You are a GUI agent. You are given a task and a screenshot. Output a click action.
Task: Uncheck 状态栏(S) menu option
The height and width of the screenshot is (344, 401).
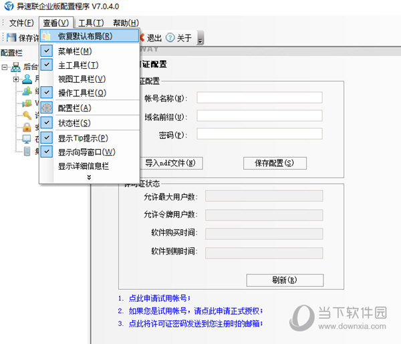coord(47,122)
